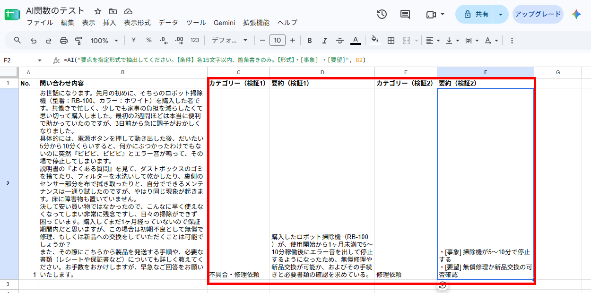Click the document title AI関数のテスト
The width and height of the screenshot is (591, 293).
(55, 11)
